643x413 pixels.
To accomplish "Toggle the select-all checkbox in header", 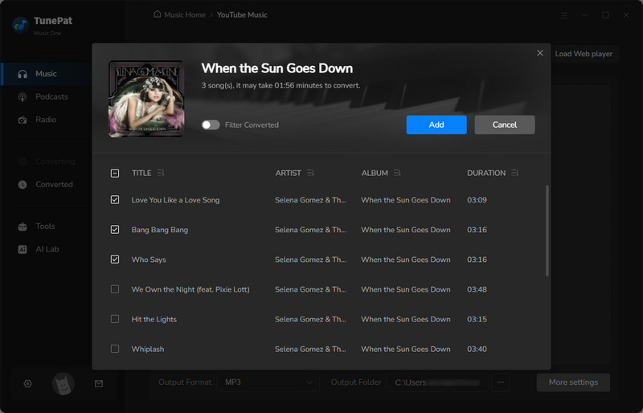I will coord(115,173).
